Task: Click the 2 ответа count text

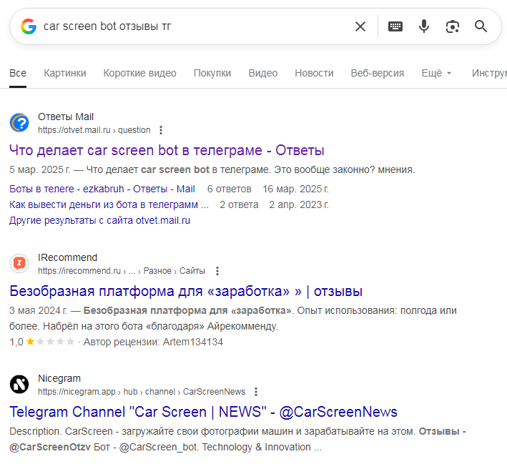Action: [239, 204]
